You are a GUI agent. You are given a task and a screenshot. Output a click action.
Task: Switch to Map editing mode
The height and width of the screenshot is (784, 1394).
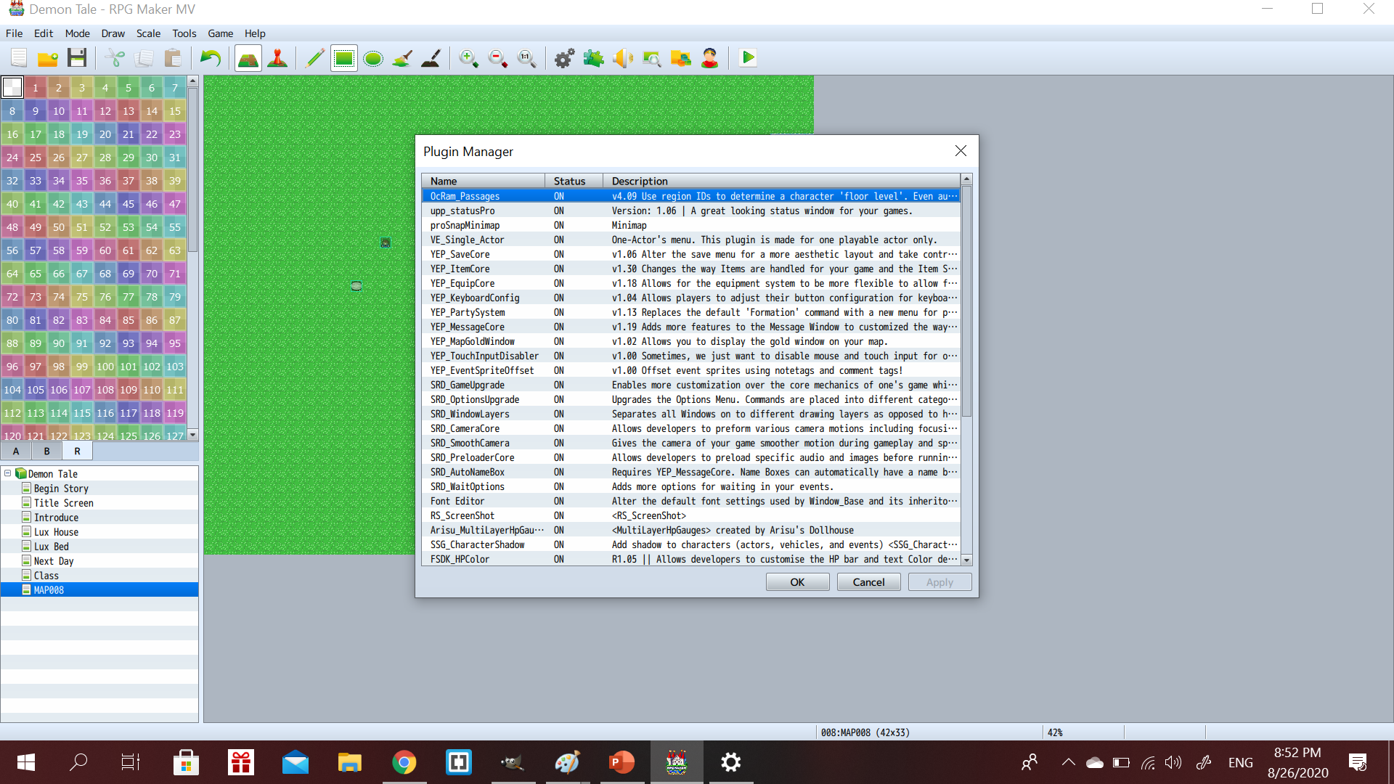[x=248, y=58]
